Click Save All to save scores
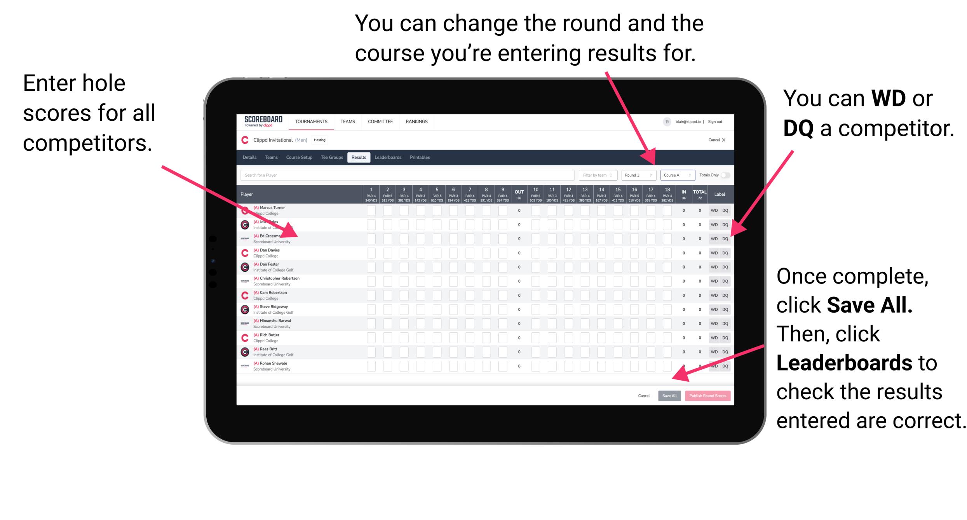 point(669,396)
